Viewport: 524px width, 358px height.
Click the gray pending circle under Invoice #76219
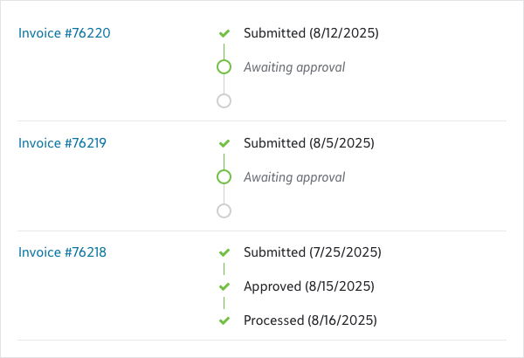[x=224, y=210]
